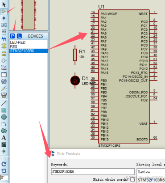Select the Terminals mode tool
This screenshot has height=183, width=165.
pyautogui.click(x=4, y=54)
